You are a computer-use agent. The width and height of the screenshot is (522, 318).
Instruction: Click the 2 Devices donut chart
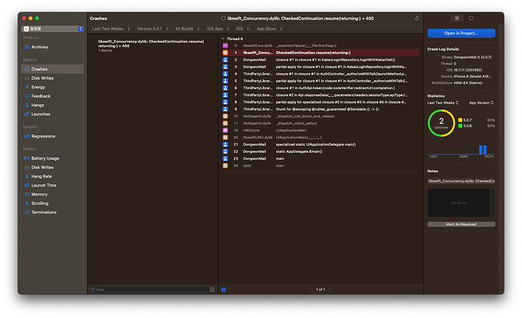coord(441,123)
